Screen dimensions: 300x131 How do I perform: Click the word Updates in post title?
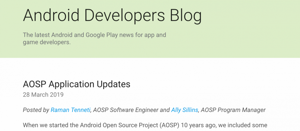pyautogui.click(x=113, y=84)
